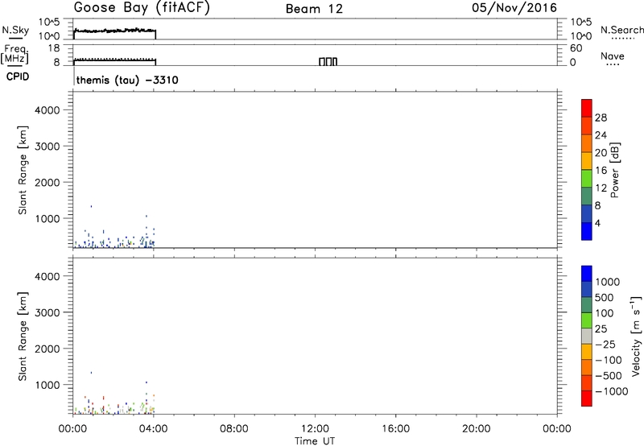
Task: Click the Nave bars near 12:00
Action: 328,62
